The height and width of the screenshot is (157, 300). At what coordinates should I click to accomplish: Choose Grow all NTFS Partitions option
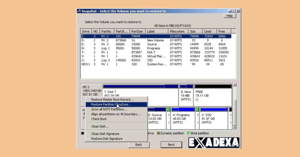(116, 109)
